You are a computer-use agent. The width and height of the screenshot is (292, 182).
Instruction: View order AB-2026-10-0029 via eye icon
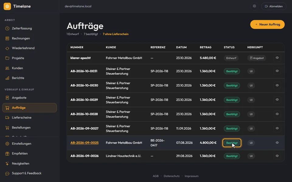click(x=277, y=99)
